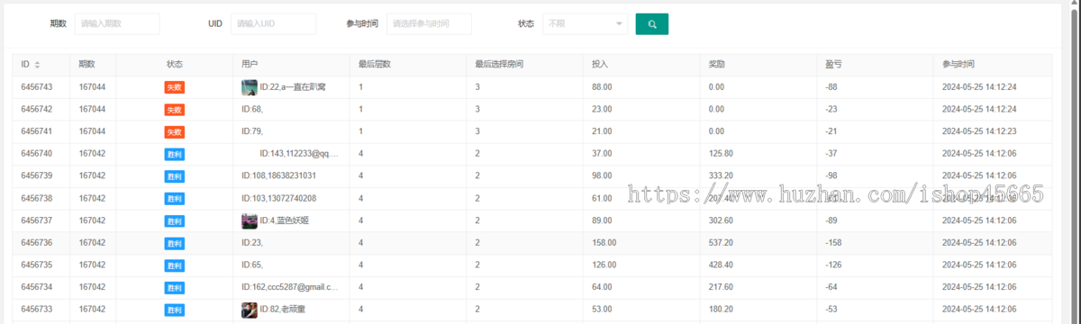Viewport: 1081px width, 324px height.
Task: Click user text ID:68,
Action: click(251, 110)
